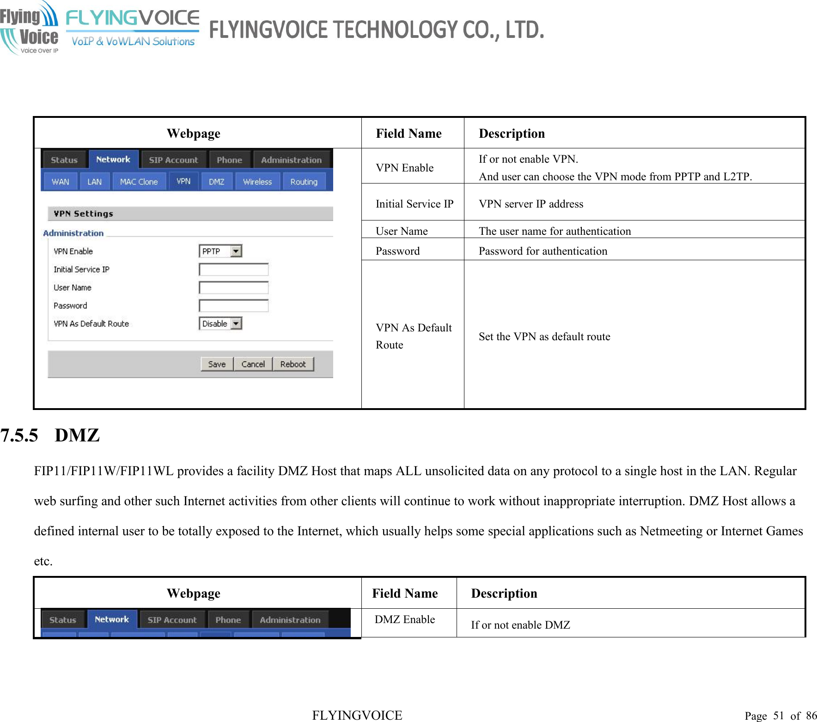Click the '7.5.5 DMZ' section heading
The width and height of the screenshot is (817, 722).
pyautogui.click(x=50, y=435)
